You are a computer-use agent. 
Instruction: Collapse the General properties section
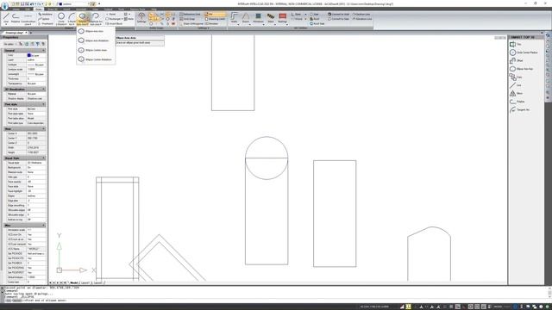coord(44,51)
